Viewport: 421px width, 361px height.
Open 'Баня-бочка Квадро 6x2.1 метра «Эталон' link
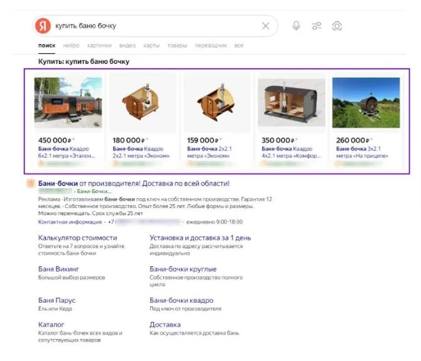[x=67, y=152]
